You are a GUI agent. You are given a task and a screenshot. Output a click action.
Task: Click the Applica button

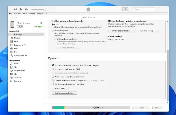click(141, 108)
